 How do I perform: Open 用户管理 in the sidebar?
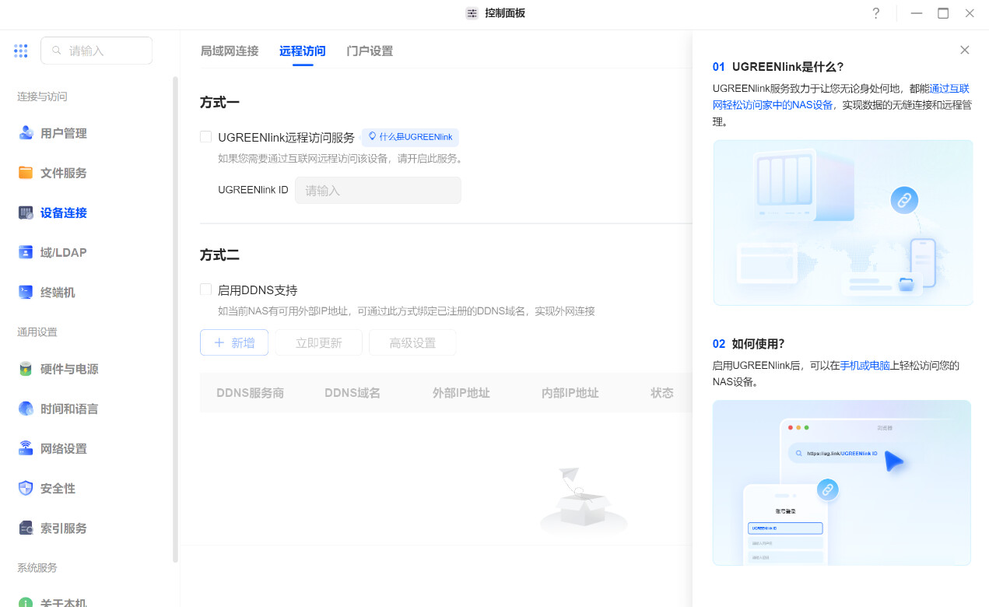tap(63, 133)
